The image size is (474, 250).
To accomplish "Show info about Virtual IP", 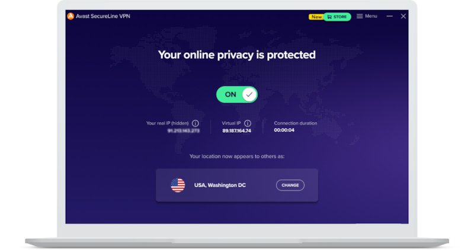I will (x=248, y=123).
